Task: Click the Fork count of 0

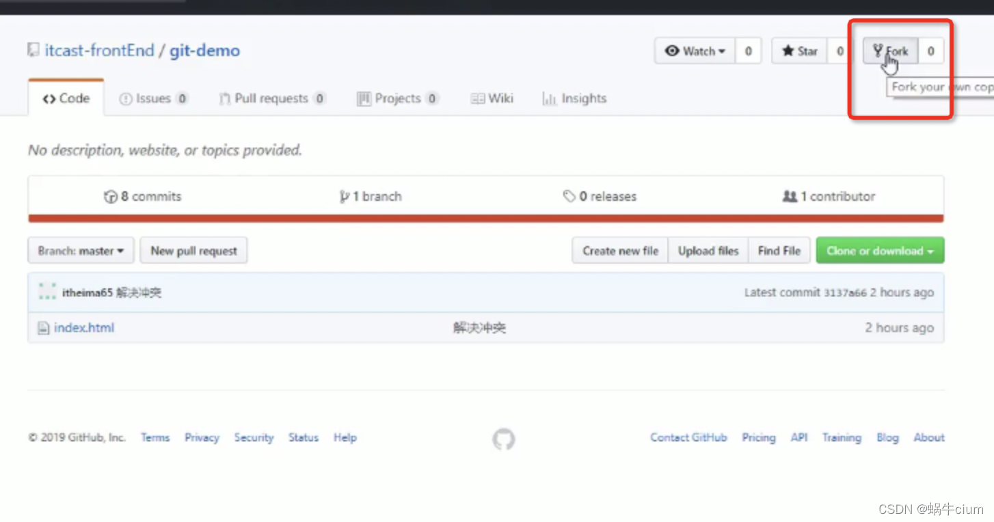Action: pos(931,51)
